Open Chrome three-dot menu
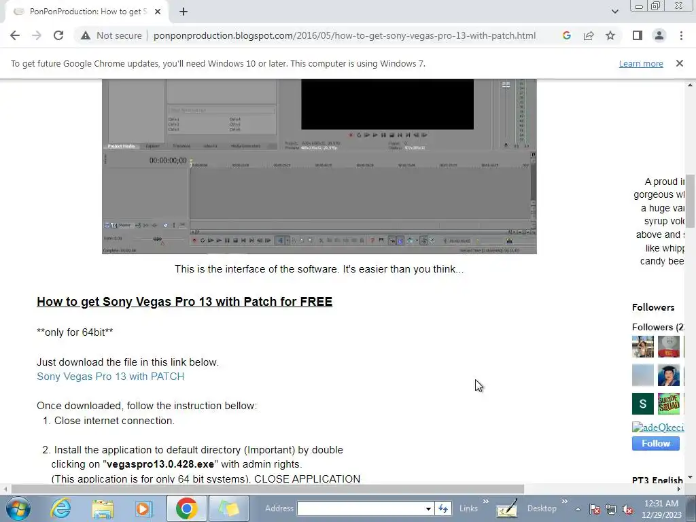 (681, 35)
